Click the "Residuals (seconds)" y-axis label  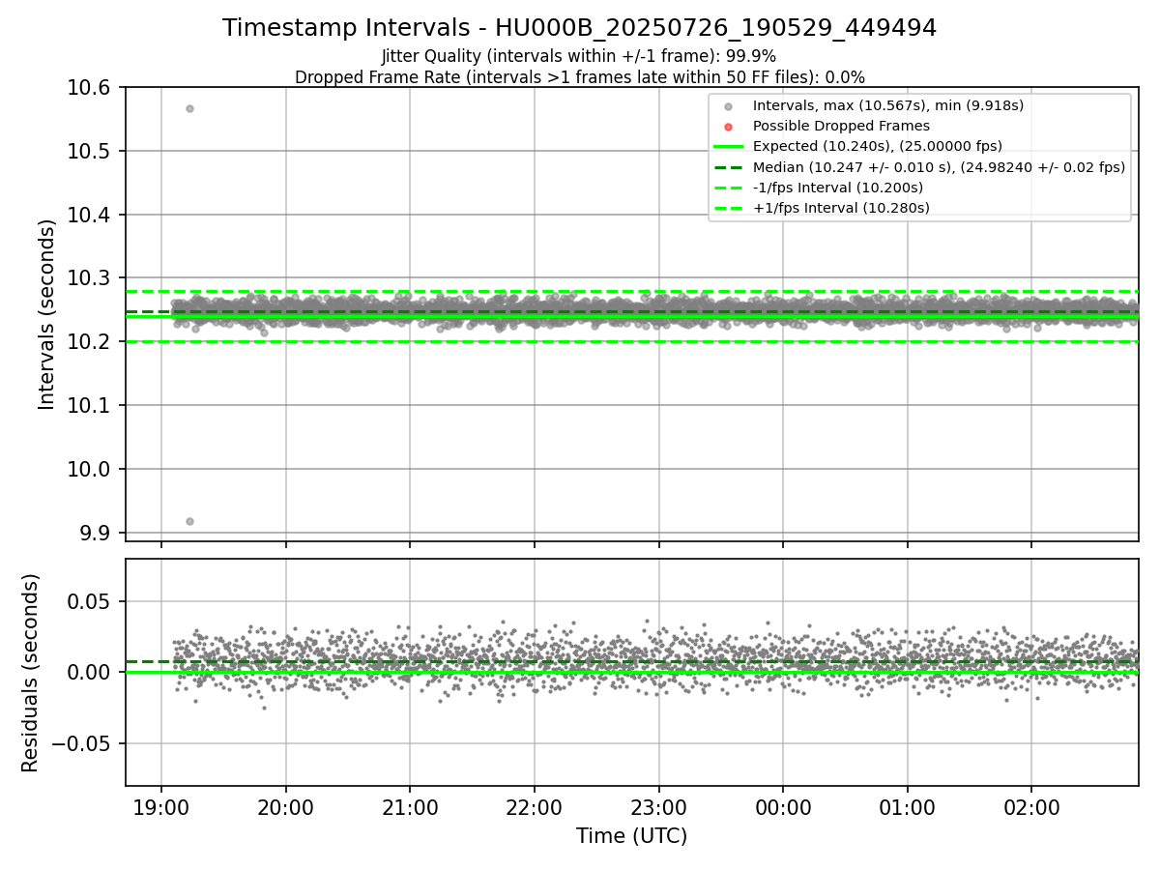click(31, 673)
